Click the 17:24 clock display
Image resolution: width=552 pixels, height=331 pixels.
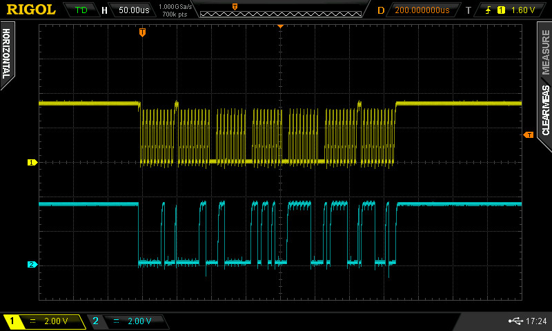pyautogui.click(x=536, y=321)
